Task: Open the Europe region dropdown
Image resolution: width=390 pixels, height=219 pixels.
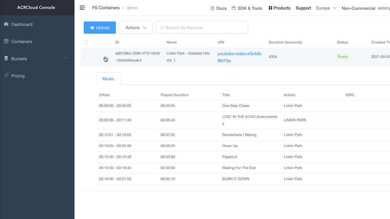Action: [x=326, y=8]
